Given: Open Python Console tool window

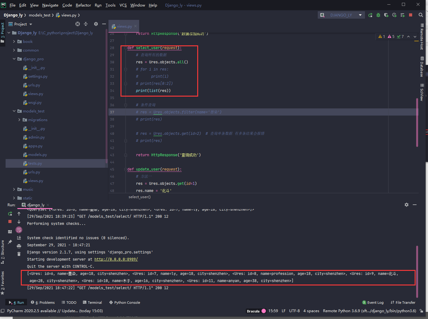Looking at the screenshot, I should point(125,302).
